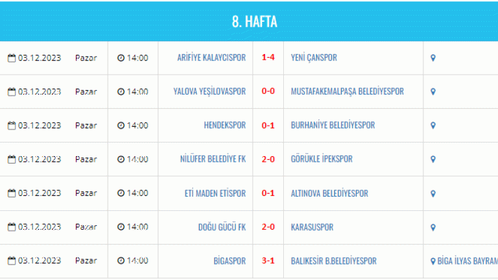Image resolution: width=498 pixels, height=280 pixels.
Task: Click the Karasuspor team link
Action: click(312, 227)
